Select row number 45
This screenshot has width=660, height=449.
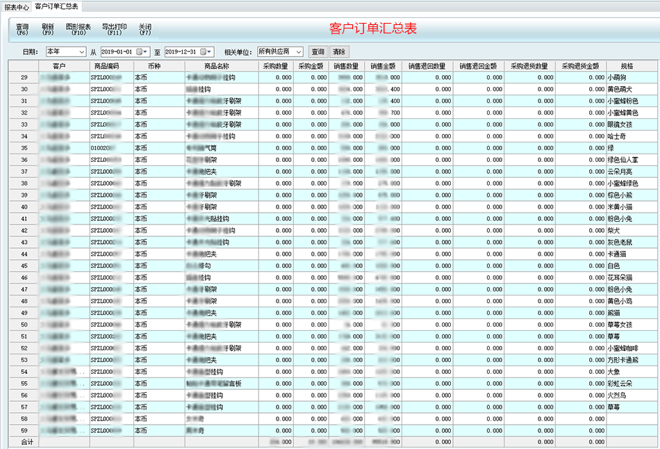(24, 266)
